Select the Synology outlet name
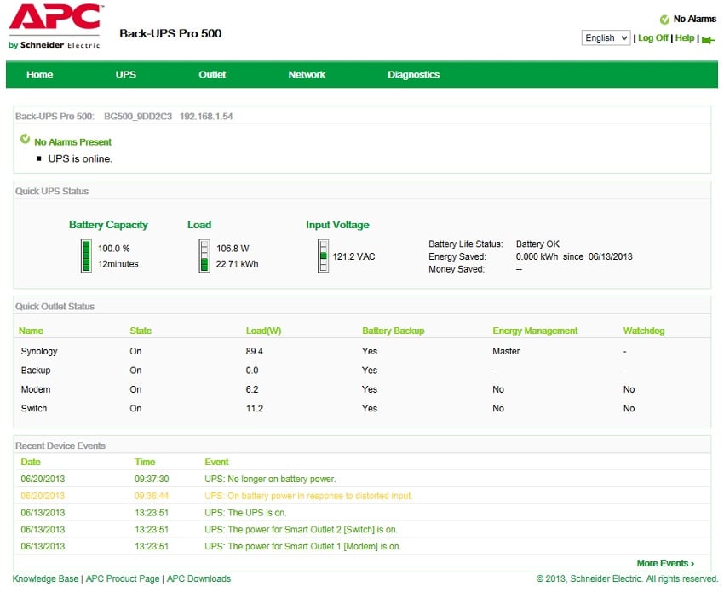724x598 pixels. [x=39, y=352]
